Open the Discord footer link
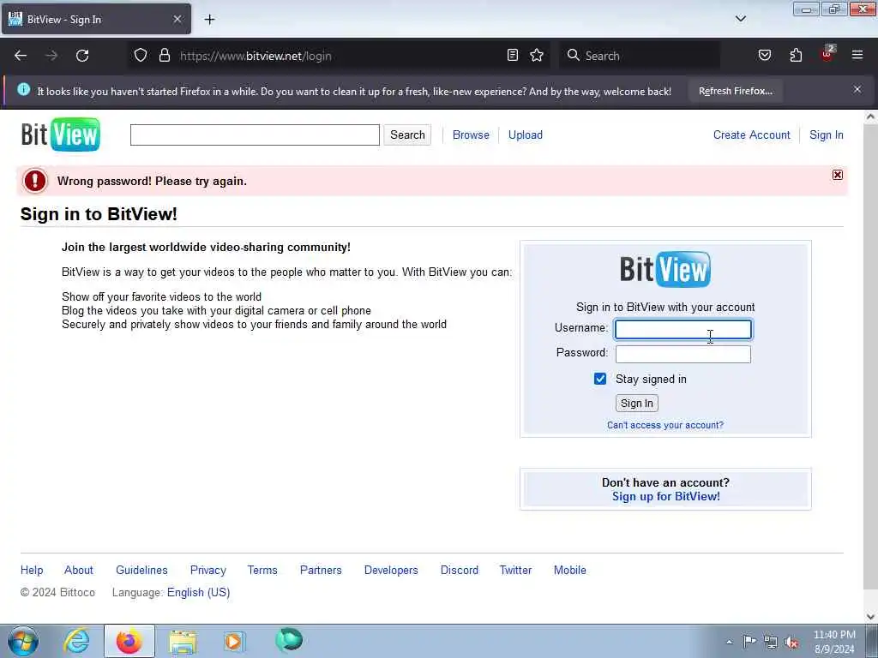 coord(460,570)
